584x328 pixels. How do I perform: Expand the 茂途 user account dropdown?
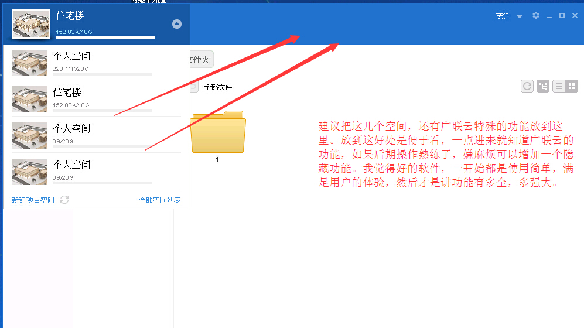(x=519, y=16)
